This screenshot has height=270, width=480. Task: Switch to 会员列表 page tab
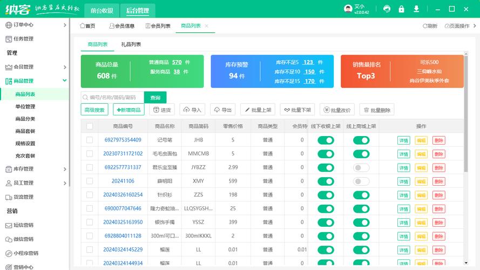click(x=158, y=26)
